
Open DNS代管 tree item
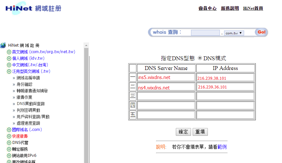click(20, 143)
